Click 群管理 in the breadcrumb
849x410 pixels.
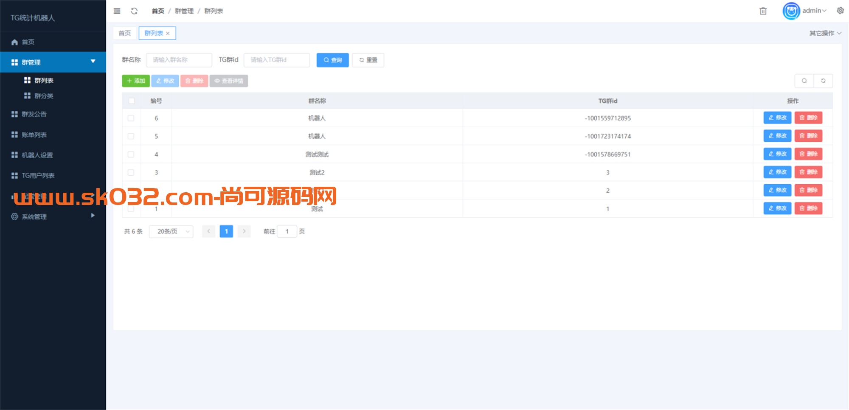(184, 11)
